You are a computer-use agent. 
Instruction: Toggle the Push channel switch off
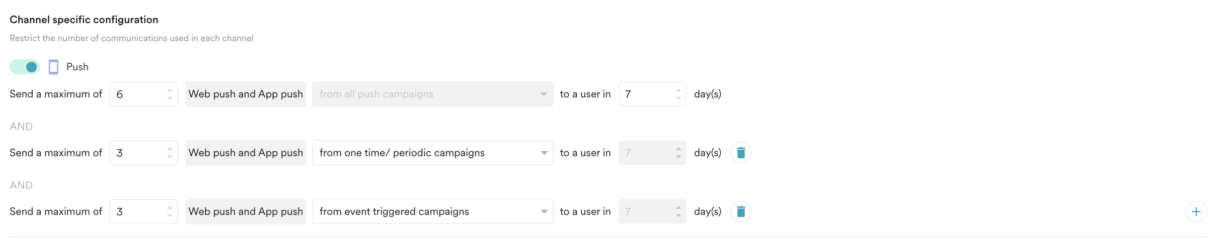(x=25, y=67)
